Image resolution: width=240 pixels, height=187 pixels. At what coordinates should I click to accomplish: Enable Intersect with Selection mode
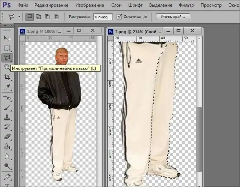coord(56,16)
